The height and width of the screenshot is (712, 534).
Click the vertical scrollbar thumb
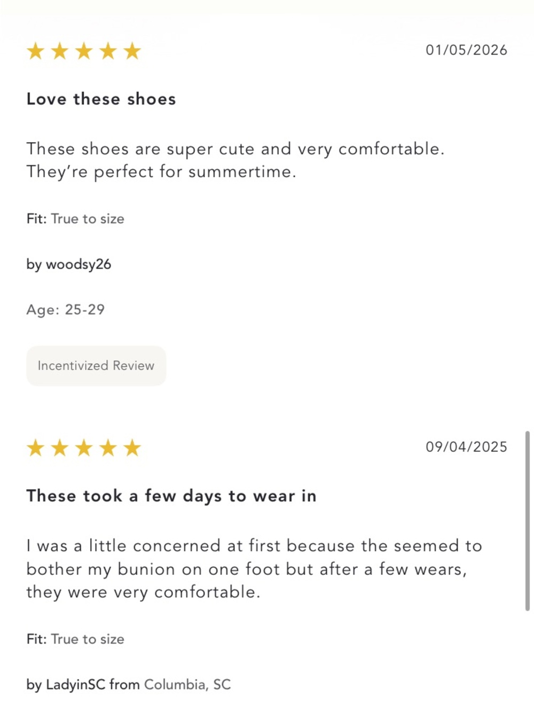[x=528, y=521]
